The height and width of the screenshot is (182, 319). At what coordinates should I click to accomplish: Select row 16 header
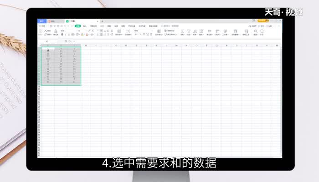(39, 87)
